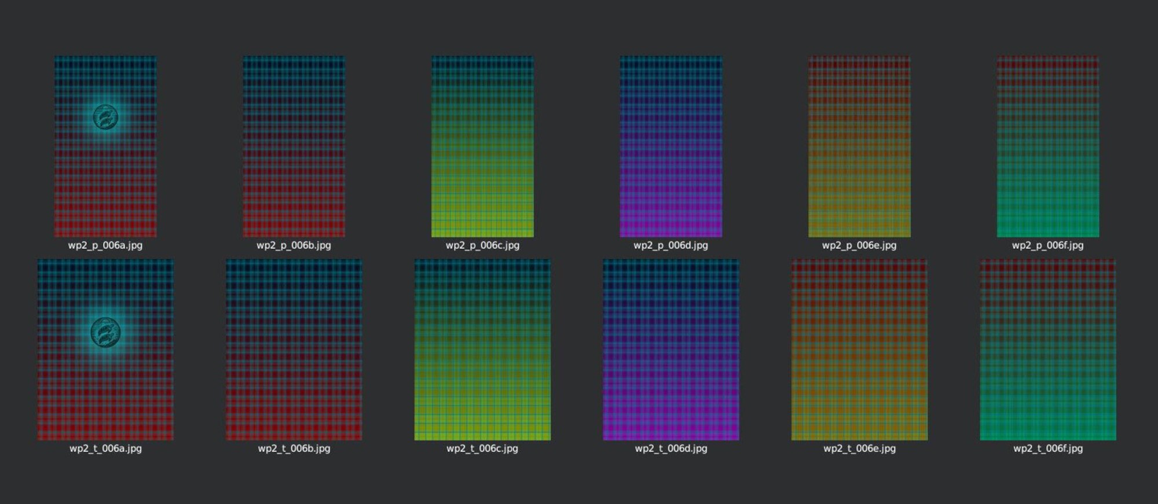Open the wp2_t_006d.jpg purple thumbnail
This screenshot has height=504, width=1158.
(x=671, y=350)
